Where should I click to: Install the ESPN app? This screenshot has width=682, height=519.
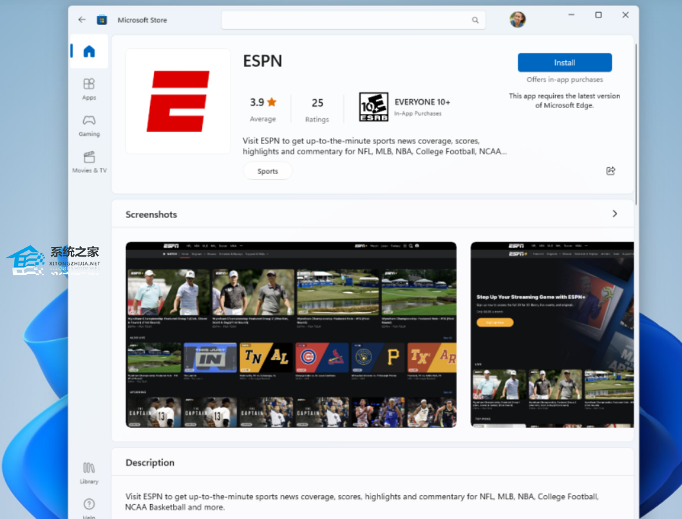pyautogui.click(x=565, y=62)
